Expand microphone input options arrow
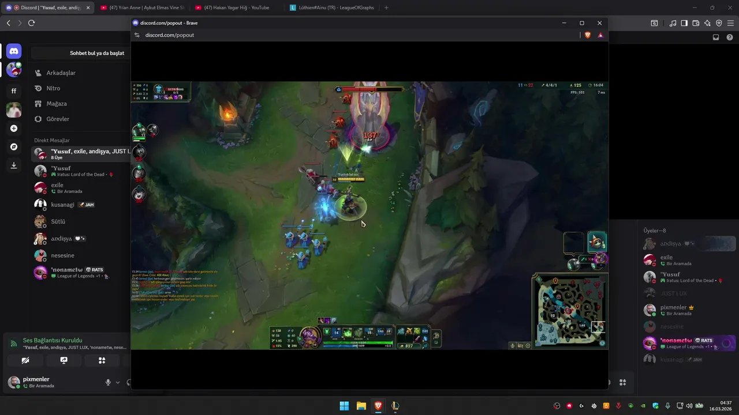The width and height of the screenshot is (739, 415). [x=118, y=382]
